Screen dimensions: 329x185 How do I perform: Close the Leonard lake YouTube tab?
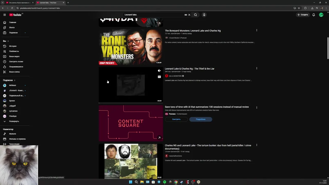tap(63, 3)
